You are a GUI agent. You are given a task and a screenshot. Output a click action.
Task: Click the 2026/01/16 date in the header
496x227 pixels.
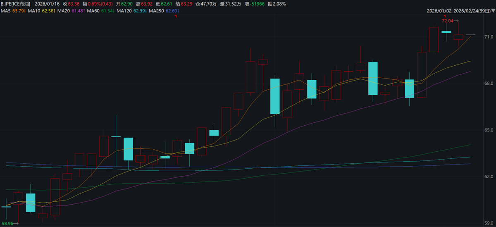(x=46, y=4)
